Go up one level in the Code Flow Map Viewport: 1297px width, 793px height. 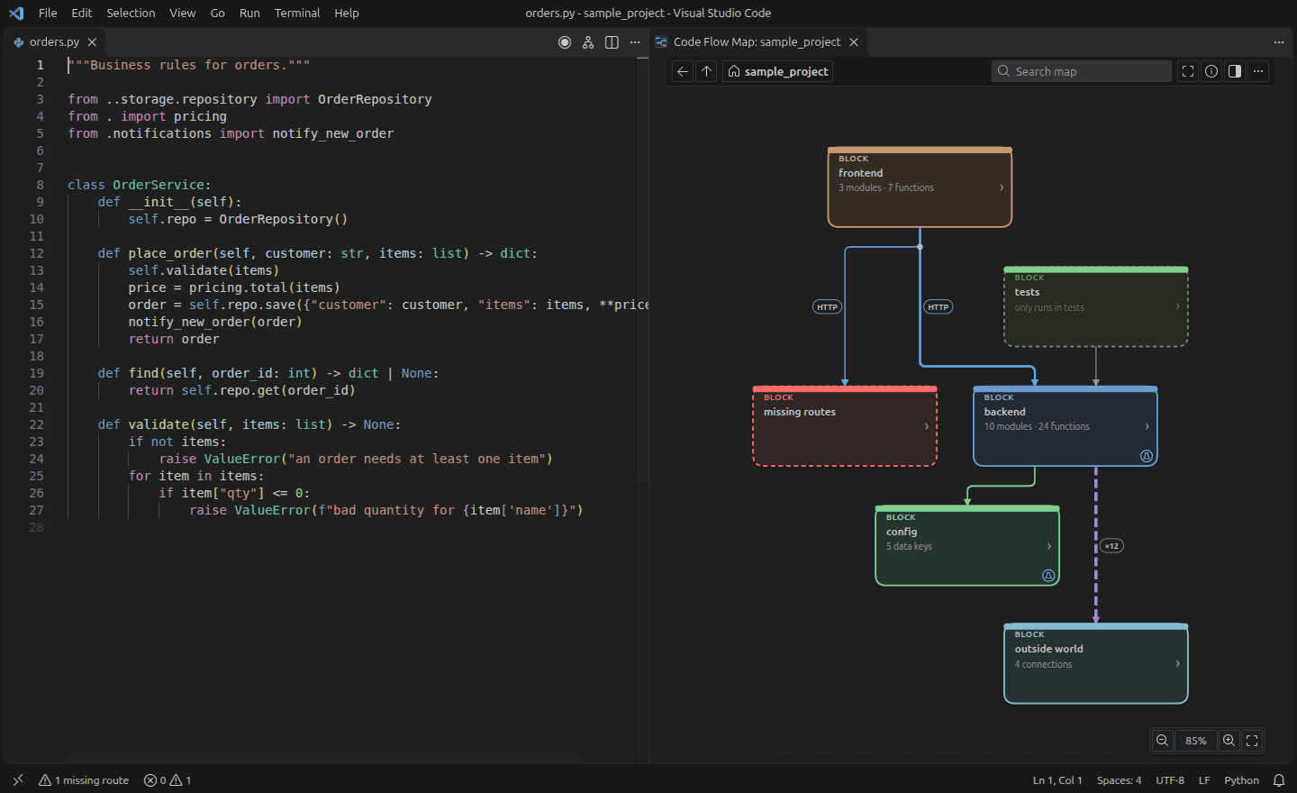pos(707,71)
